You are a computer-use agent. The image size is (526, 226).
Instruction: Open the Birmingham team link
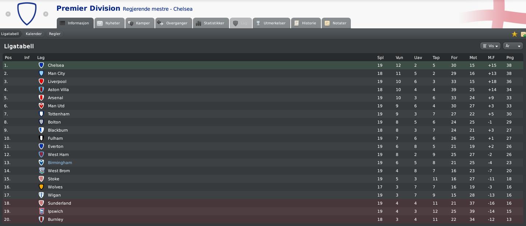coord(60,163)
